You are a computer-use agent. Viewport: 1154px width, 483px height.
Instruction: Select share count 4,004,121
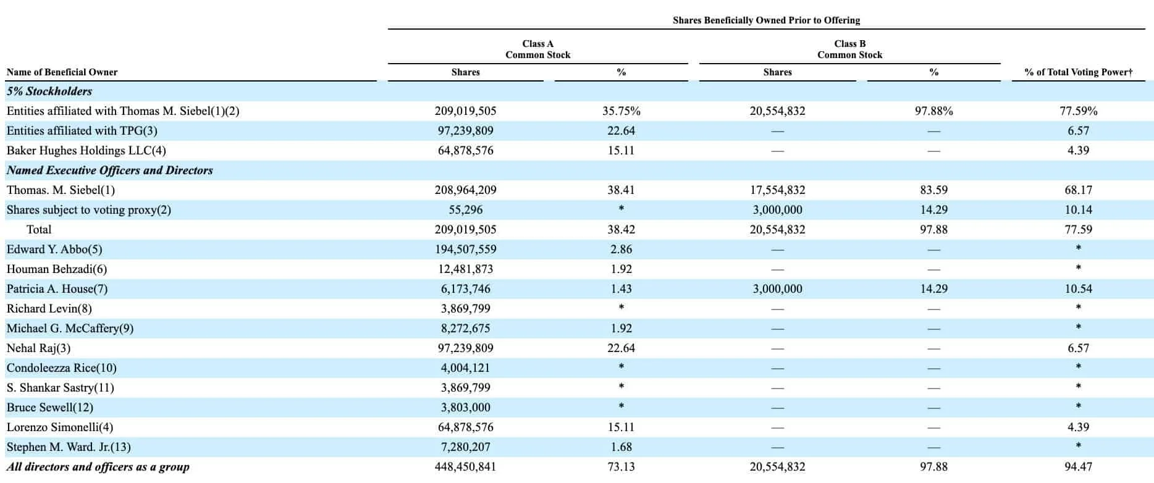[466, 368]
